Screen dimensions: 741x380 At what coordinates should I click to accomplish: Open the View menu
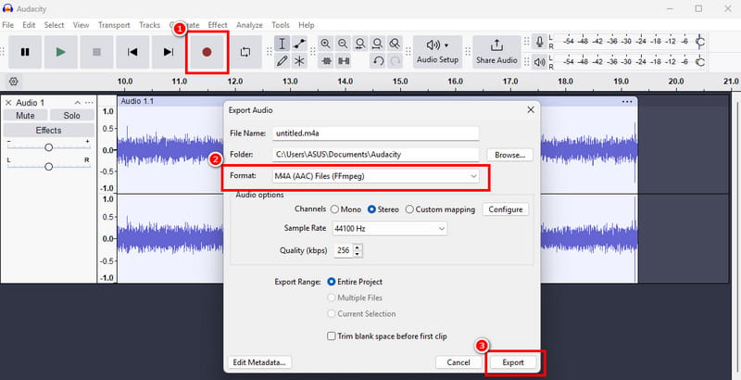[81, 25]
